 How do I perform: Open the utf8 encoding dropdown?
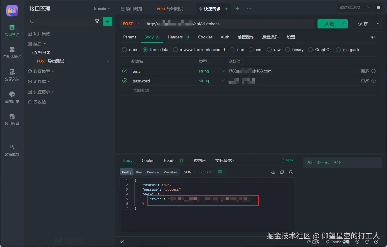tap(206, 172)
